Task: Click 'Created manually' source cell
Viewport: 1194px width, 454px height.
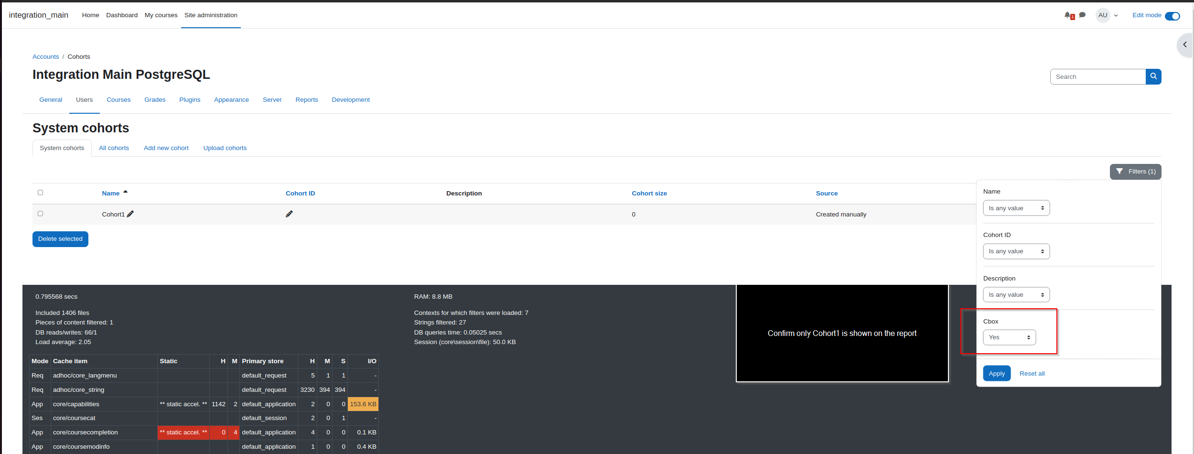Action: (841, 215)
